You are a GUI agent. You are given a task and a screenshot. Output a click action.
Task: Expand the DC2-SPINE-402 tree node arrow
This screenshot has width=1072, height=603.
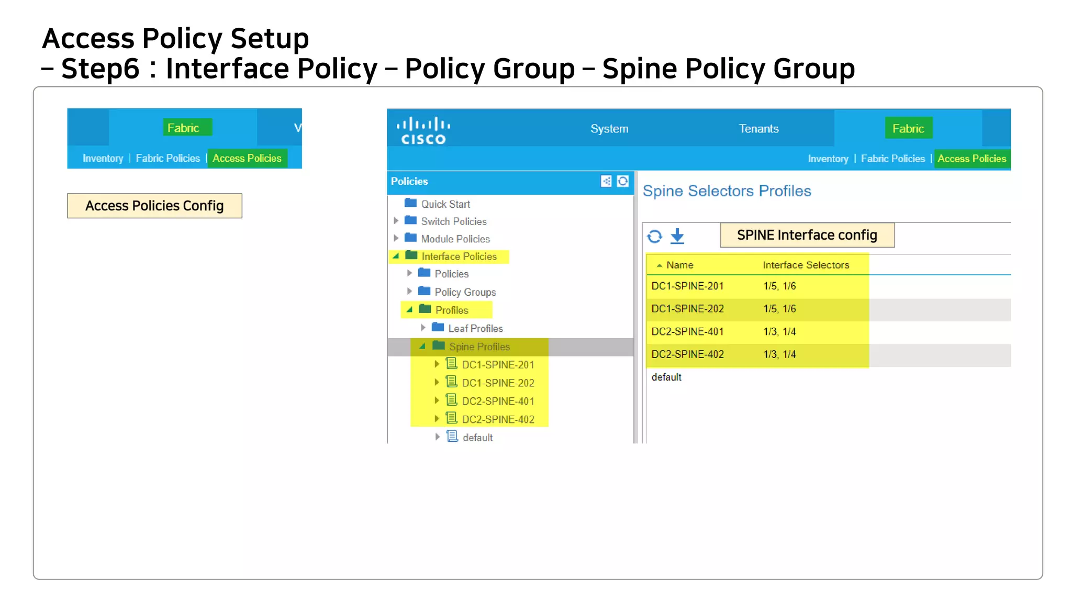pos(437,419)
